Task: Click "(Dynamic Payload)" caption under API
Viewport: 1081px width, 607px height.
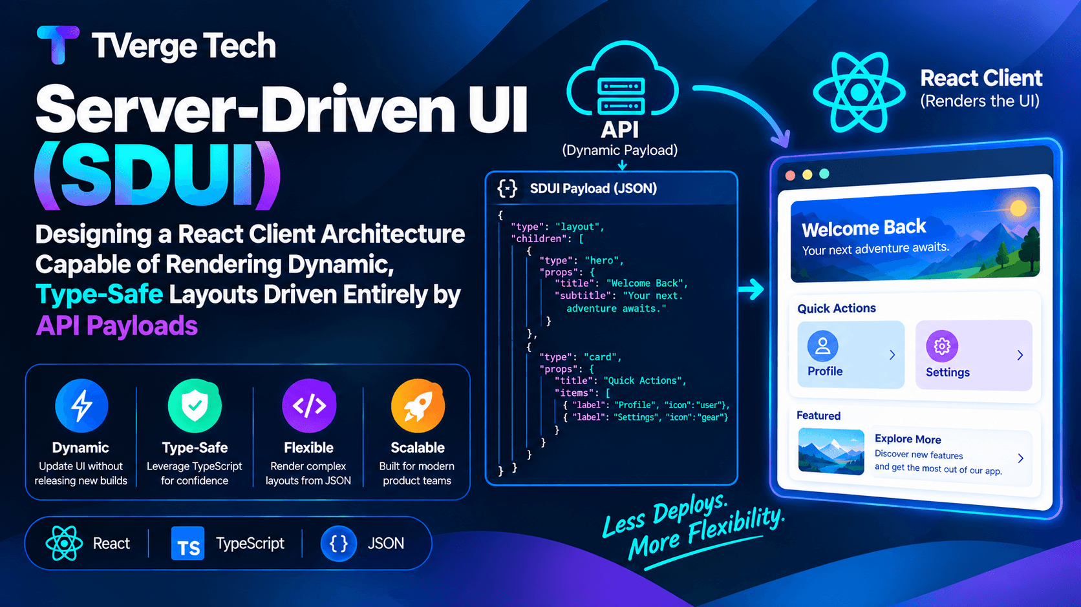Action: coord(620,150)
